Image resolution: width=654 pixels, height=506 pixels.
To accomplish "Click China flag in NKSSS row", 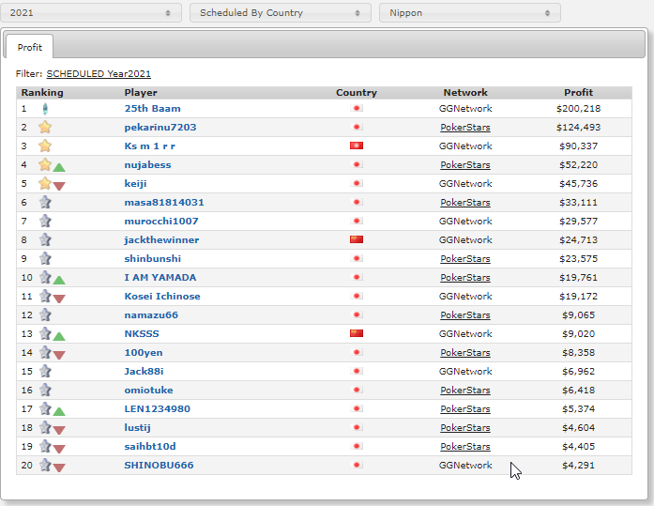I will pos(357,333).
